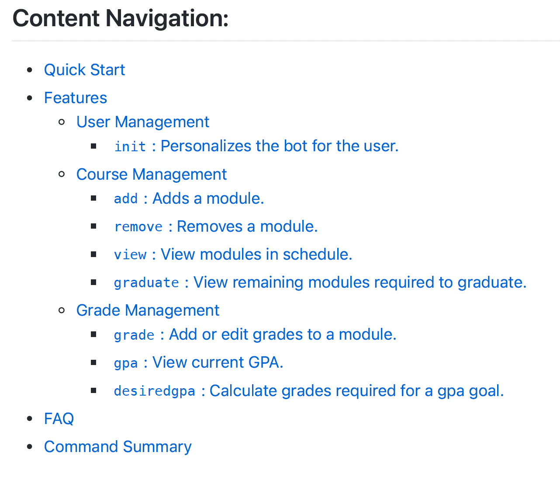Screen dimensions: 560x480
Task: Open 'View modules in schedule.' link
Action: click(x=256, y=254)
